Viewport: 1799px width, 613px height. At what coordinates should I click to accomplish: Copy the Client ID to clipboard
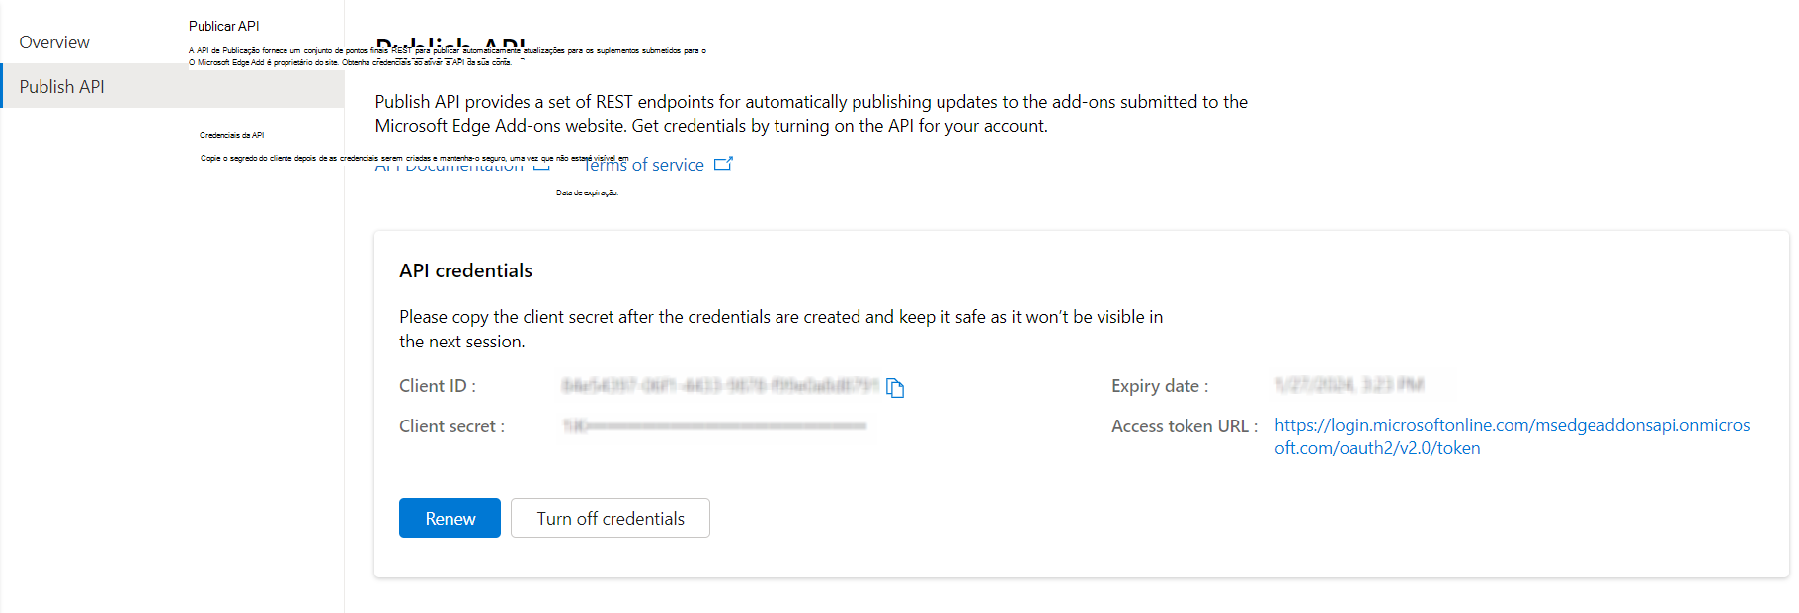pos(895,388)
